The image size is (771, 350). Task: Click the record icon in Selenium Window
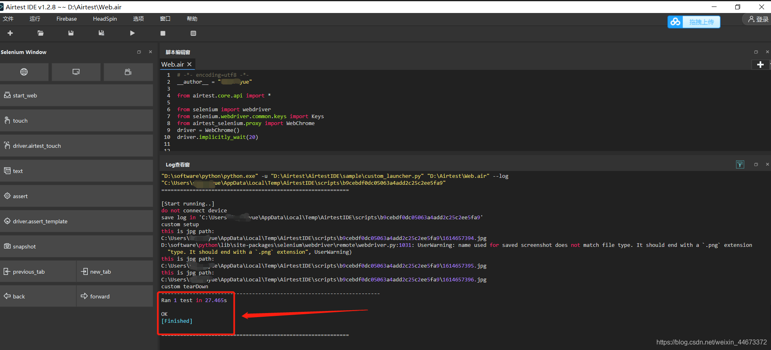(128, 72)
